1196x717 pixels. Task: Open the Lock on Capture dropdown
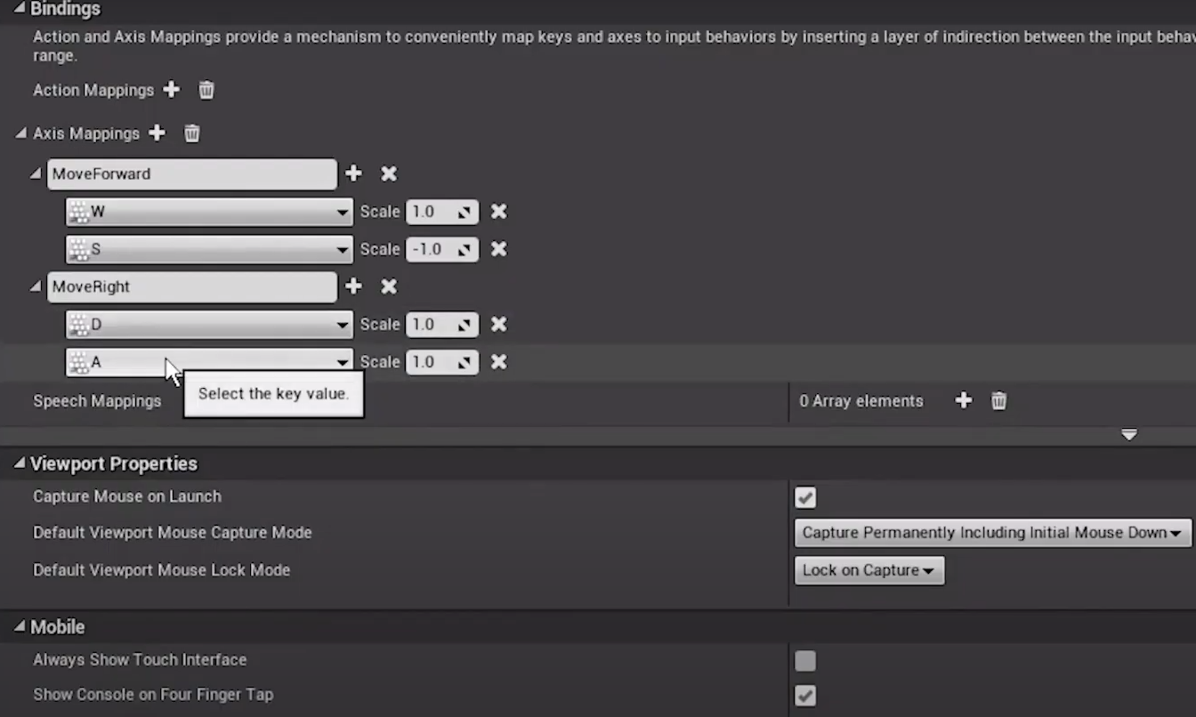click(x=869, y=570)
